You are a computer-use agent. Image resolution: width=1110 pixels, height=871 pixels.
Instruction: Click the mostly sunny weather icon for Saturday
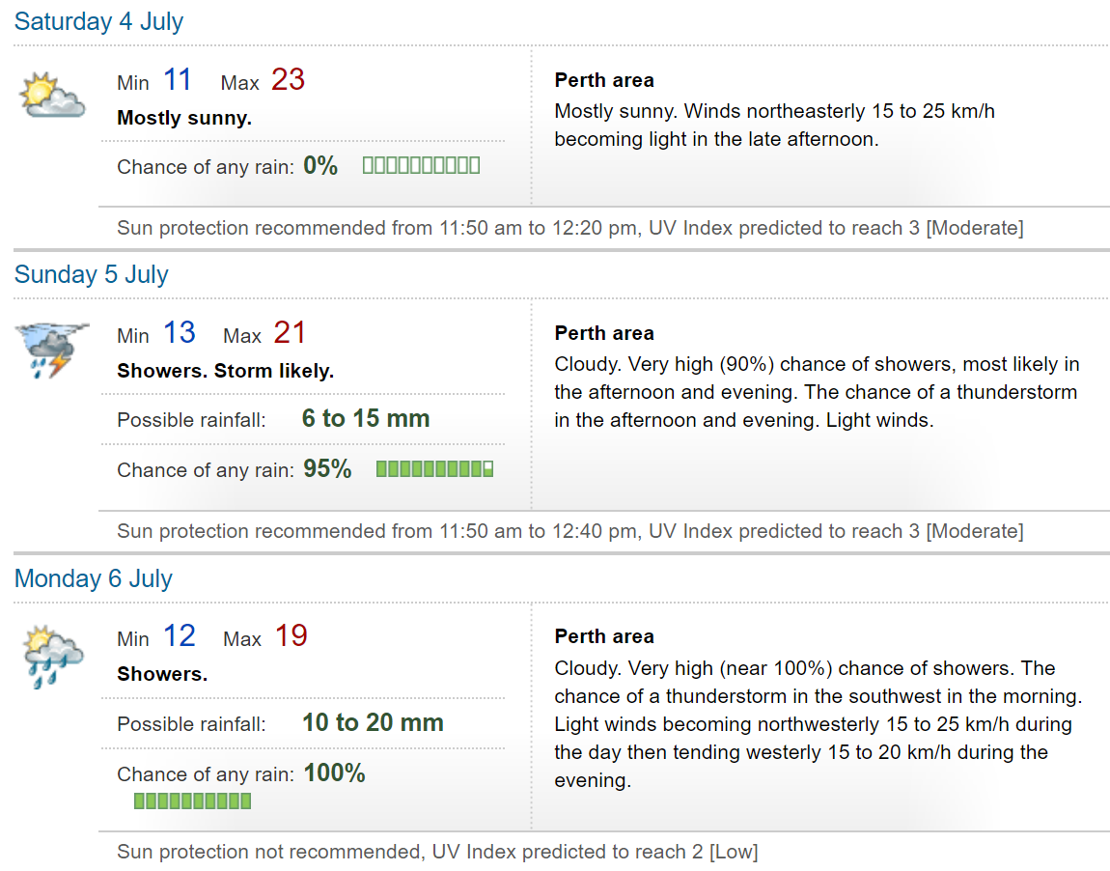coord(52,95)
